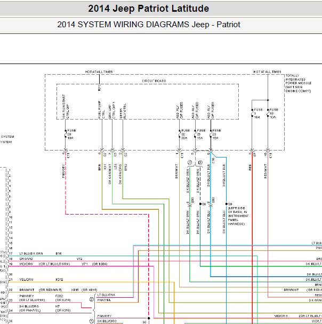The width and height of the screenshot is (322, 324).
Task: Click the "YEL/ORG" label at pin 21
Action: click(x=26, y=279)
